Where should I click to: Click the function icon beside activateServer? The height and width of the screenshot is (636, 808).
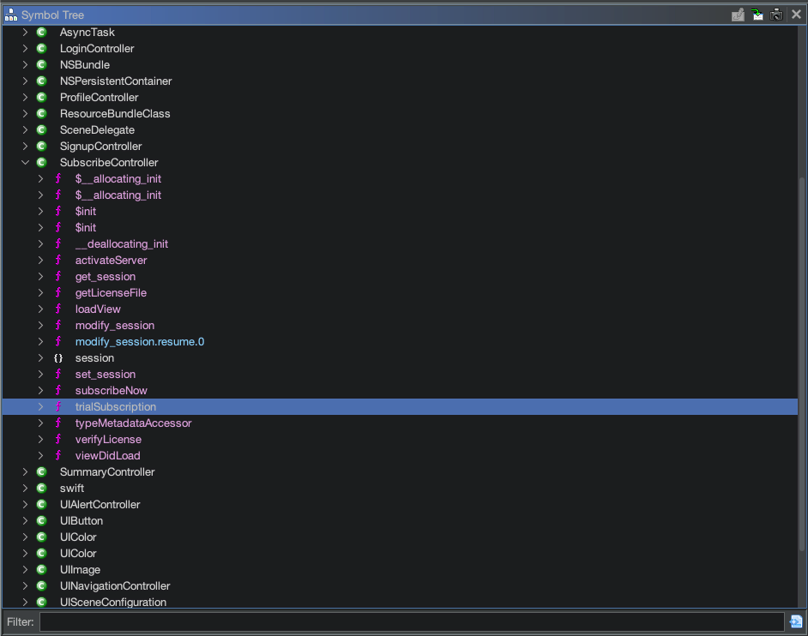pos(58,261)
